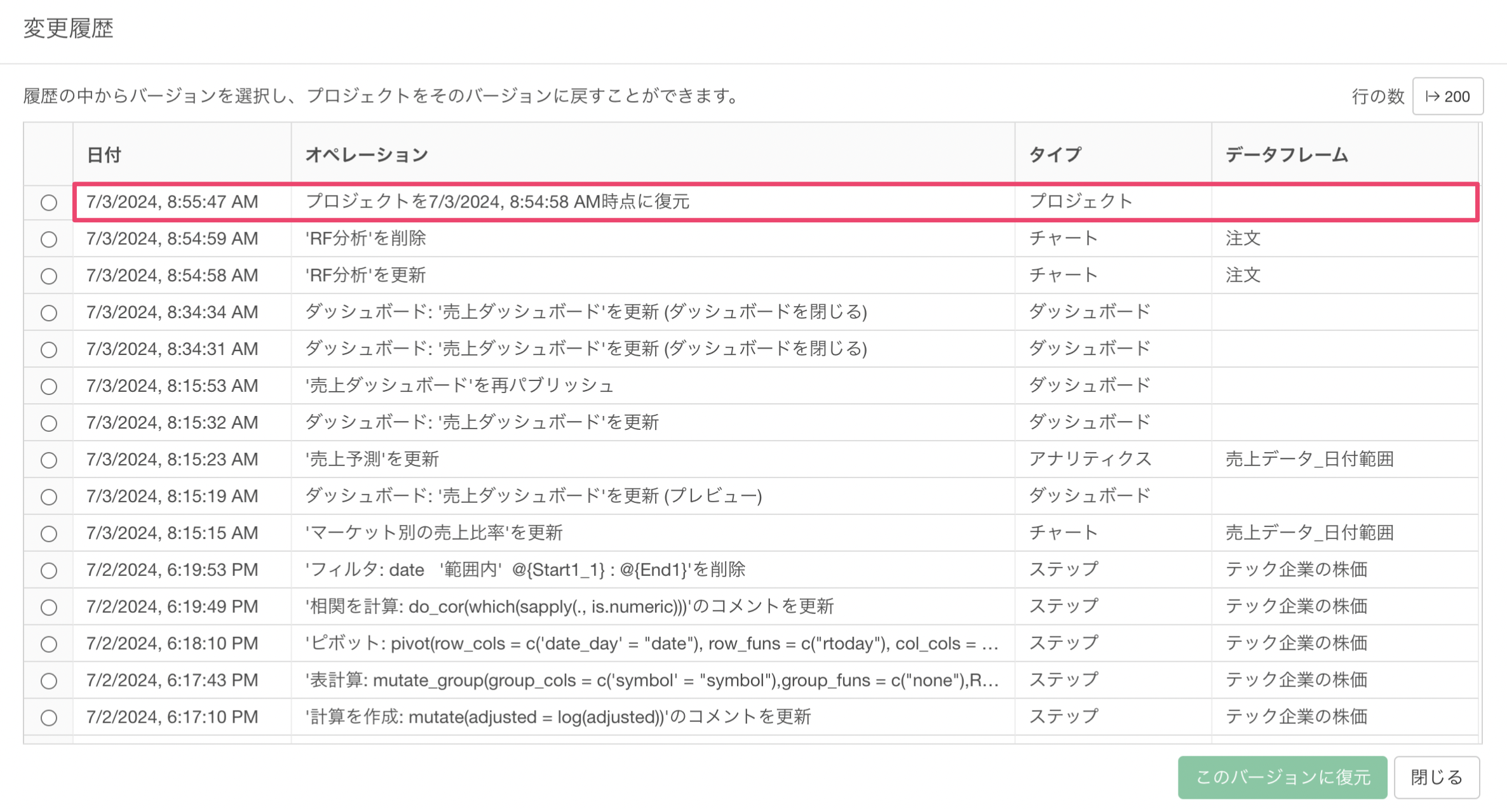
Task: Select radio for 6:17:10 PM mutate entry
Action: [x=49, y=718]
